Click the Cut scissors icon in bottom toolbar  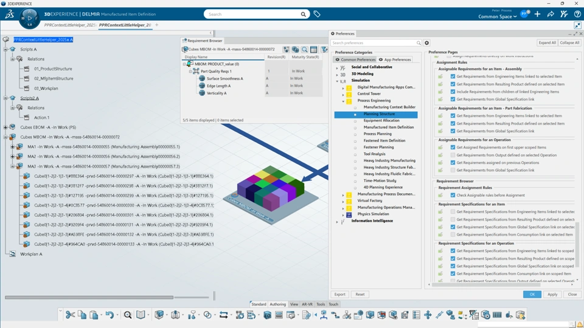[70, 315]
